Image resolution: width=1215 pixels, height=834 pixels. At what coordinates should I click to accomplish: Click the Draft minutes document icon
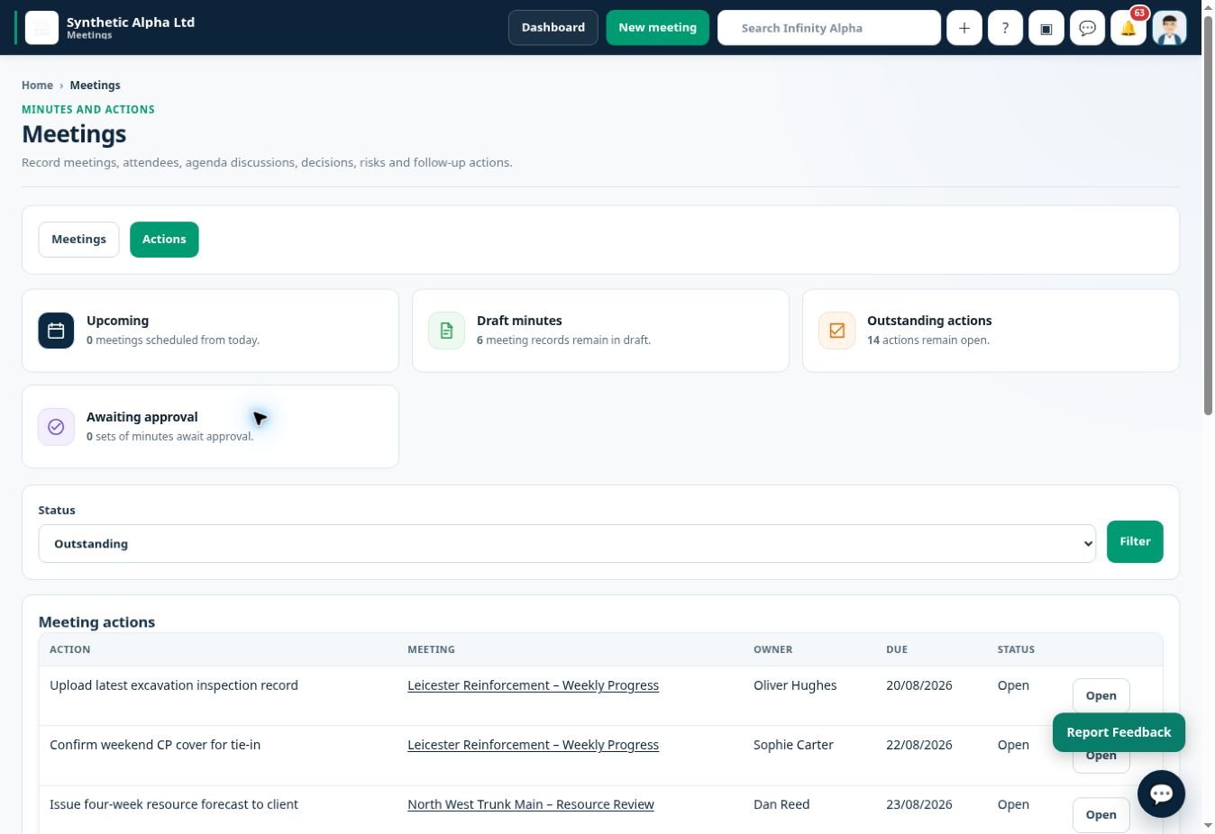click(446, 331)
